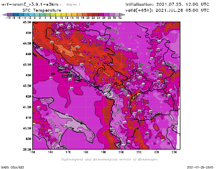Click the '42N' latitude label
This screenshot has width=219, height=169.
(x=28, y=97)
